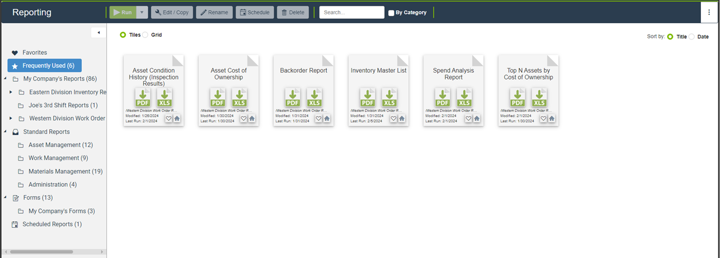The height and width of the screenshot is (258, 720).
Task: Click the Schedule button
Action: click(x=254, y=12)
